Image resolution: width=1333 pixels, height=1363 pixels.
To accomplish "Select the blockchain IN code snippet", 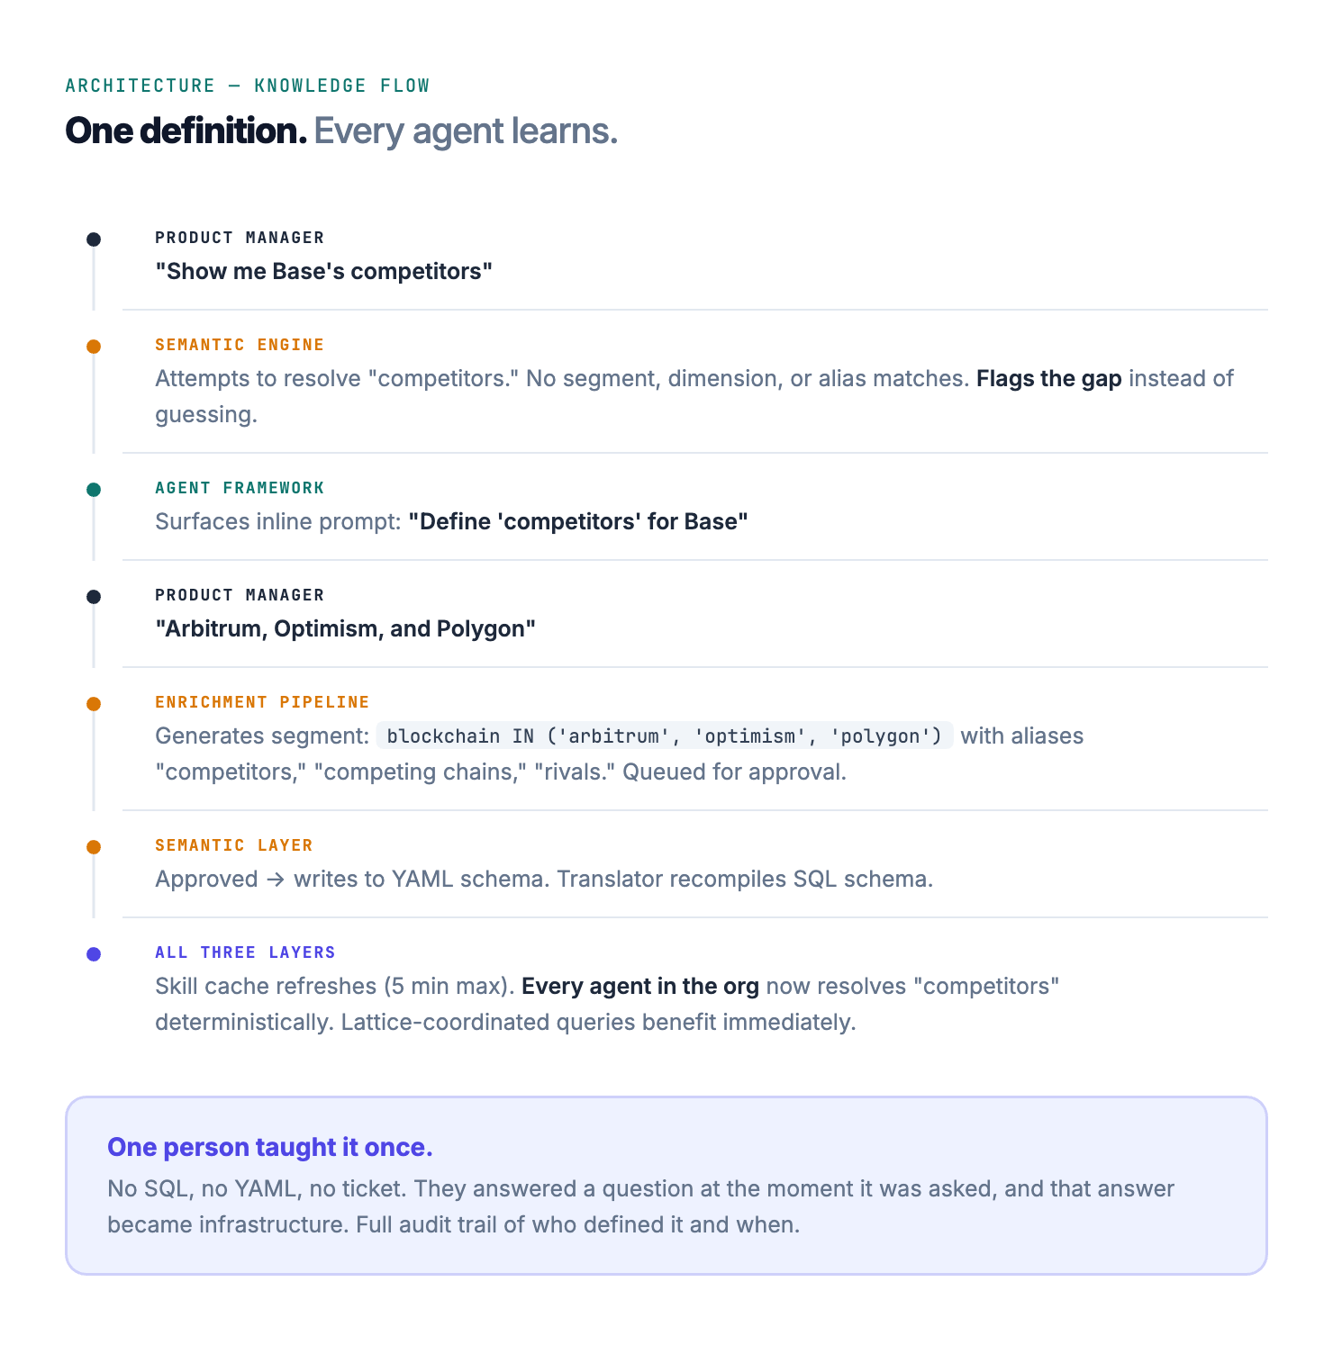I will coord(665,736).
